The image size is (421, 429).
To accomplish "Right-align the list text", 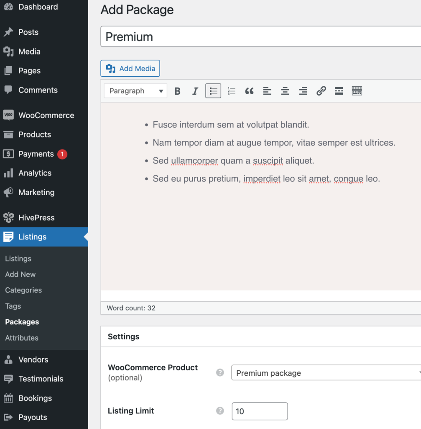I will point(303,90).
